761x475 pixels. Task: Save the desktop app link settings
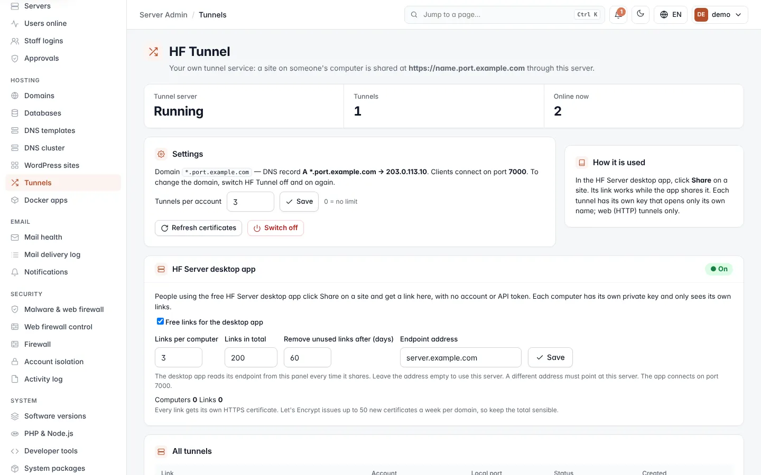[550, 357]
